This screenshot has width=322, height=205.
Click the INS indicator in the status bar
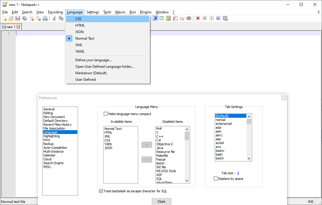(x=311, y=202)
